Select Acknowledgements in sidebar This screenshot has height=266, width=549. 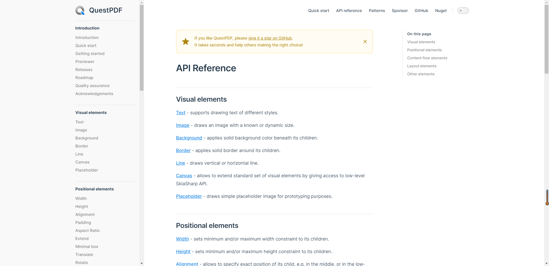[94, 94]
